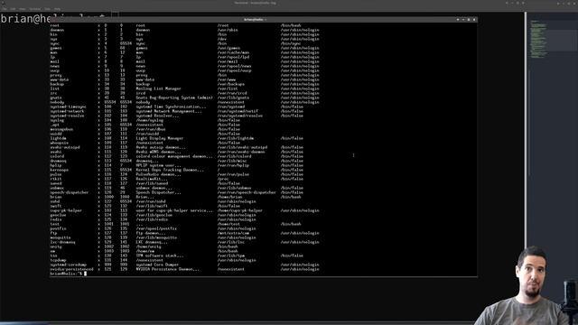Image resolution: width=578 pixels, height=325 pixels.
Task: Click 'HPLIP system user...' text
Action: tap(159, 165)
